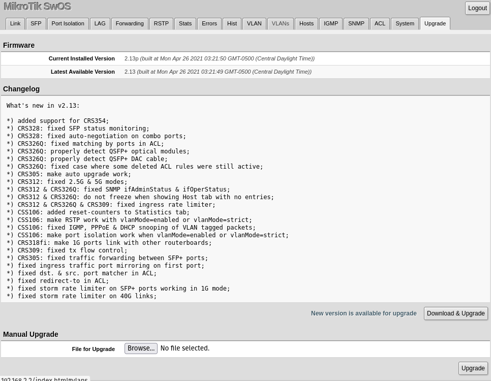Click line 'CRS328: fixed auto-negotiation on combo ports'
Screen dimensions: 491x381
tap(96, 136)
